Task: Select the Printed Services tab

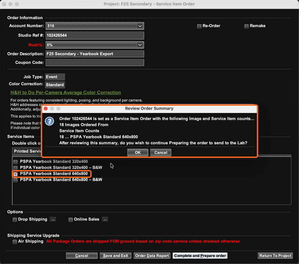Action: tap(27, 151)
